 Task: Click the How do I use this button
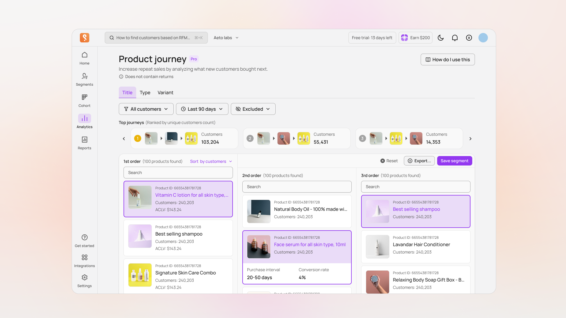point(447,59)
